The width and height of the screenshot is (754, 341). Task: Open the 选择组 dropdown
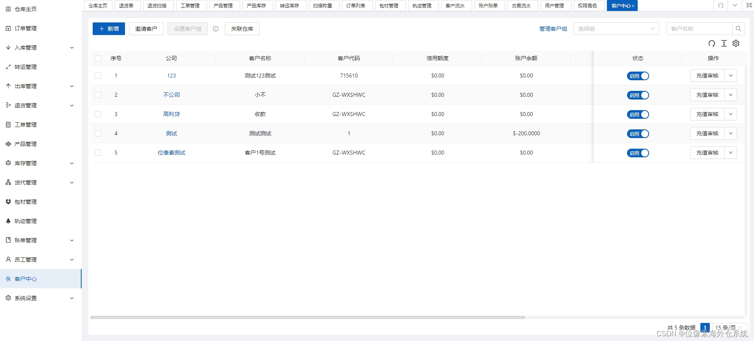(616, 29)
